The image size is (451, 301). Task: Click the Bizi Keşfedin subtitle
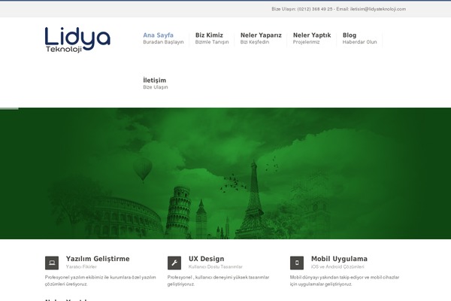[x=255, y=42]
